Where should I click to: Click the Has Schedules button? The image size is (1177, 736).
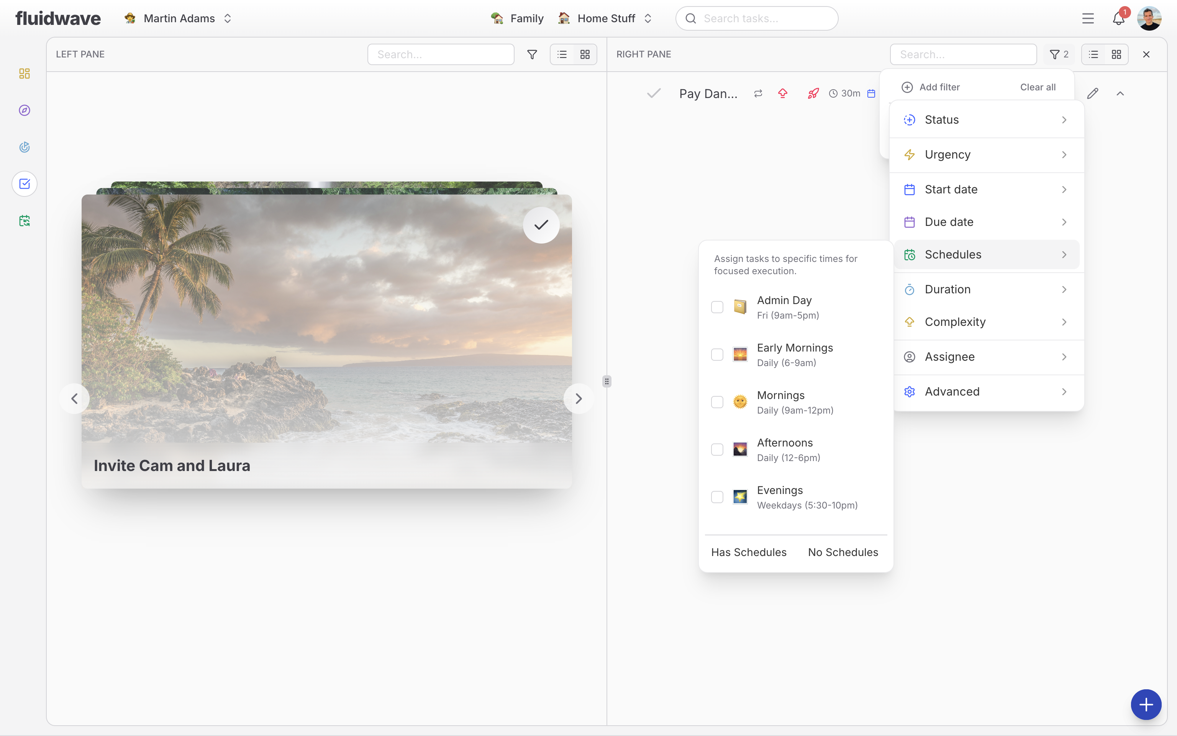click(749, 552)
